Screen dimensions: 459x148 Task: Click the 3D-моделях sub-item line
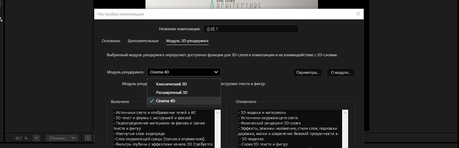click(251, 139)
